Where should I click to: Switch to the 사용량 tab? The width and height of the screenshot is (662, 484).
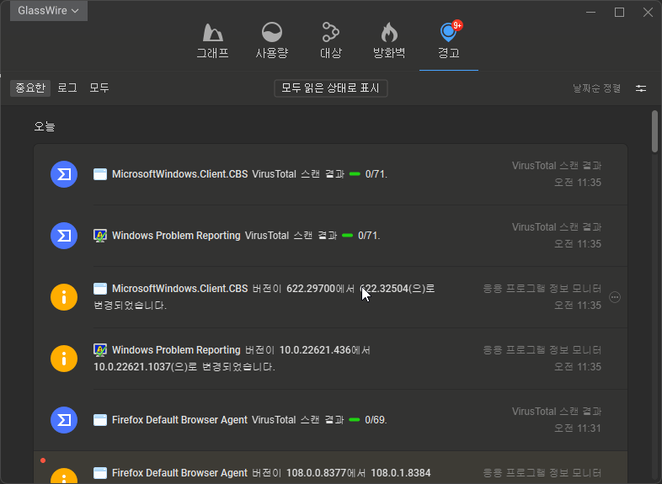point(272,41)
